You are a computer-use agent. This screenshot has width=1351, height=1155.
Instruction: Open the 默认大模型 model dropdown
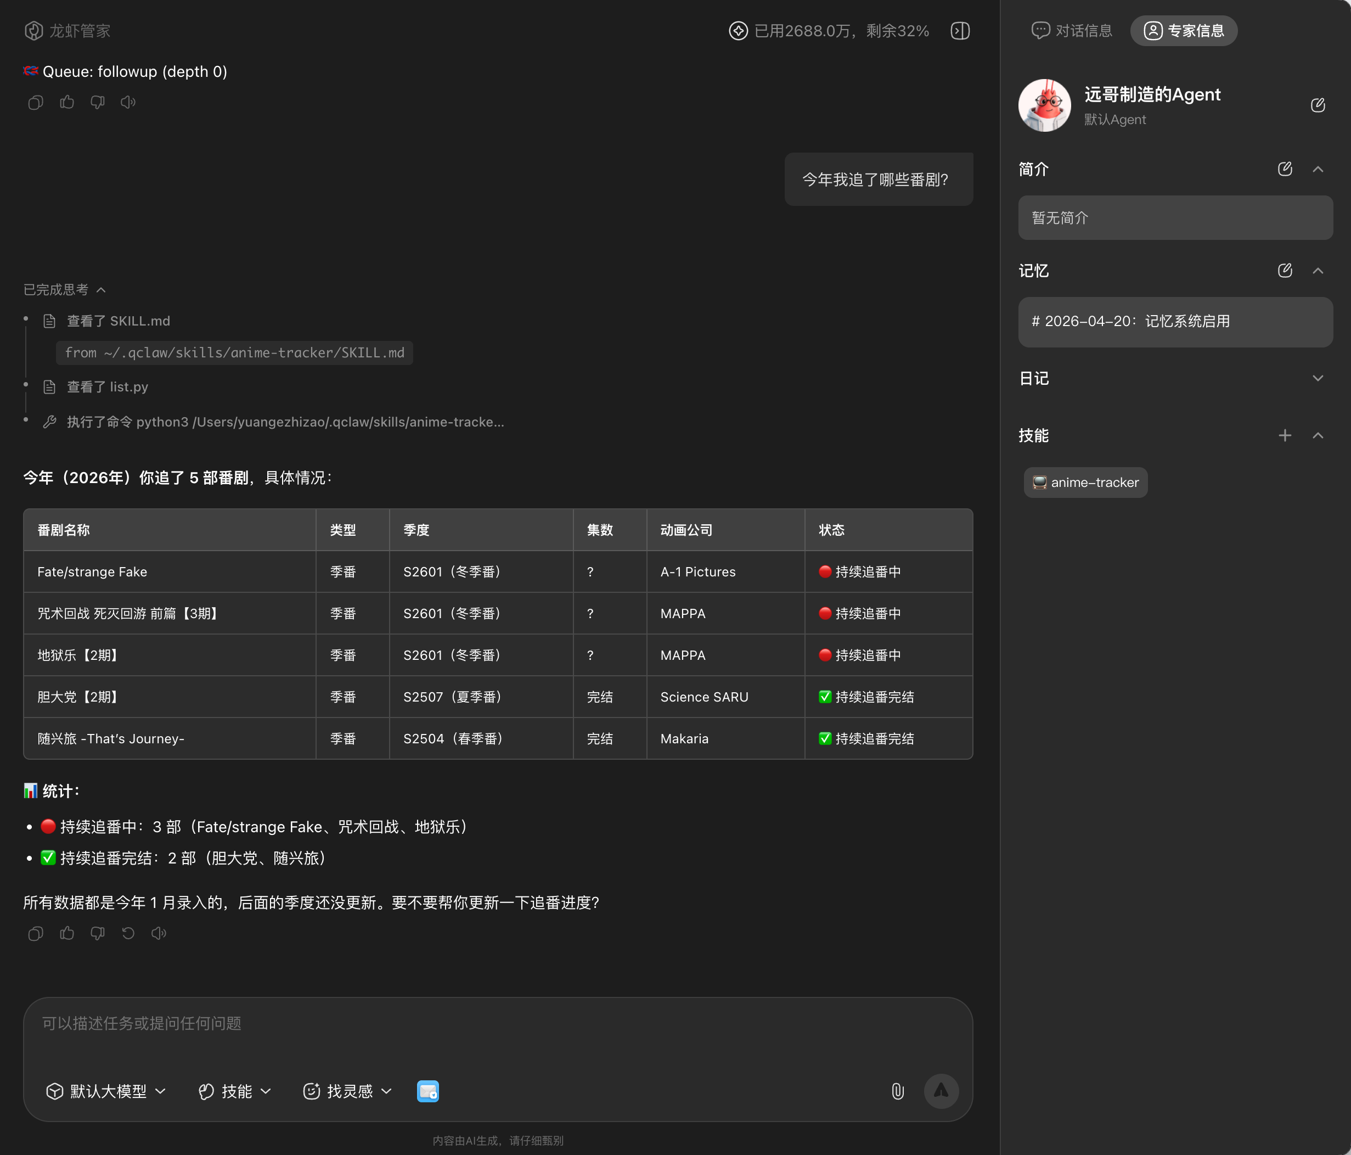click(x=106, y=1091)
